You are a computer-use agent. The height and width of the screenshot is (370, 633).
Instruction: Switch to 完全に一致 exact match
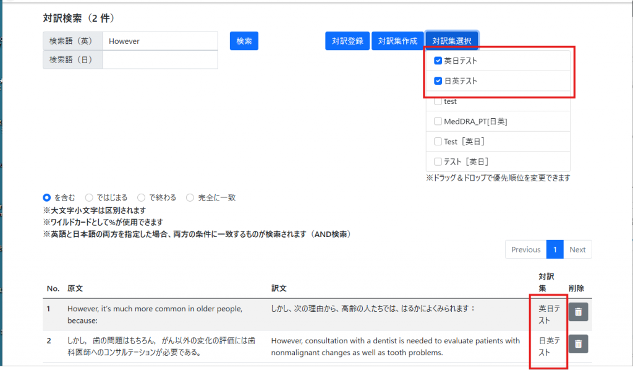click(x=190, y=198)
